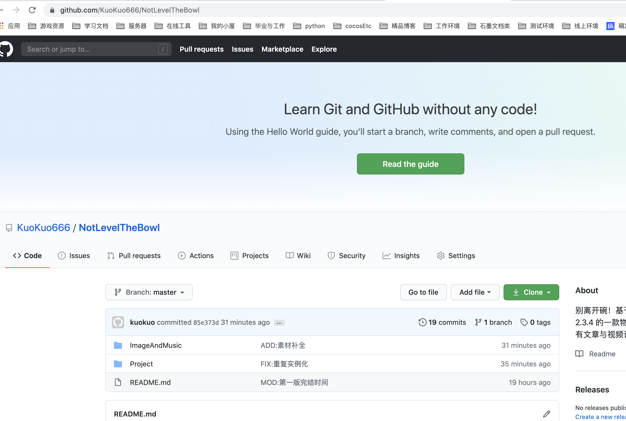Open the 我的小屋 bookmark folder
The image size is (626, 421).
[217, 26]
